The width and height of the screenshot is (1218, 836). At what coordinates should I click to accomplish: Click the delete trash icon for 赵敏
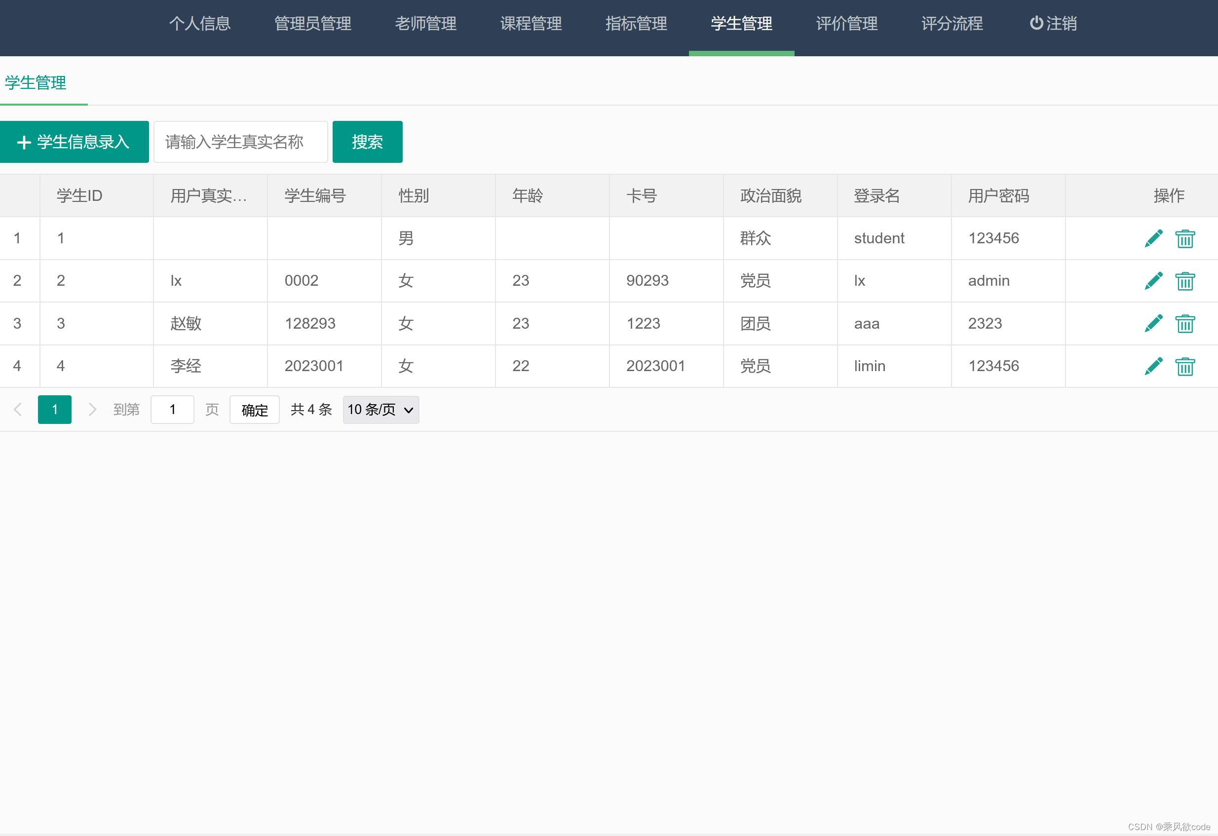pyautogui.click(x=1185, y=323)
